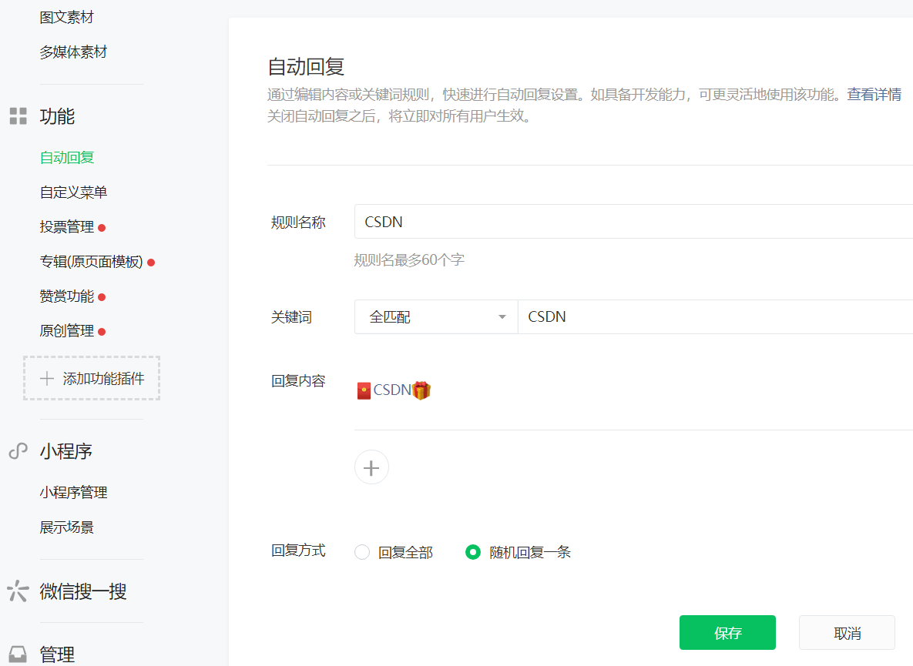Click the 管理 section heading

(x=57, y=655)
